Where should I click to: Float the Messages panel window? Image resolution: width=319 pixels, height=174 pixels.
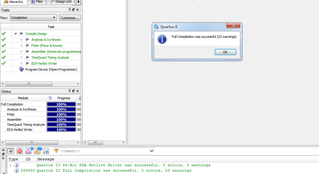(3, 154)
